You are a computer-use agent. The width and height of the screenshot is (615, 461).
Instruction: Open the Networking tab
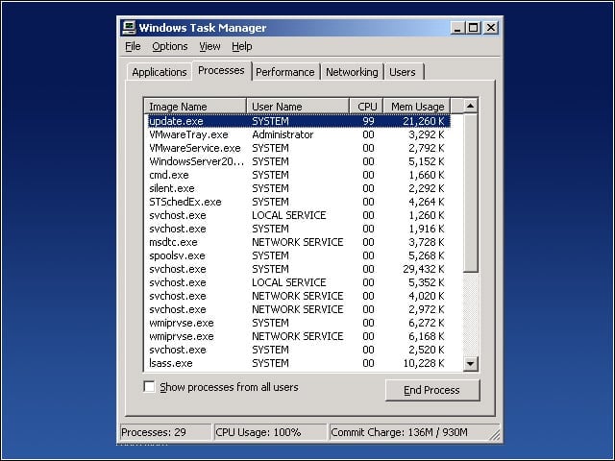(352, 72)
